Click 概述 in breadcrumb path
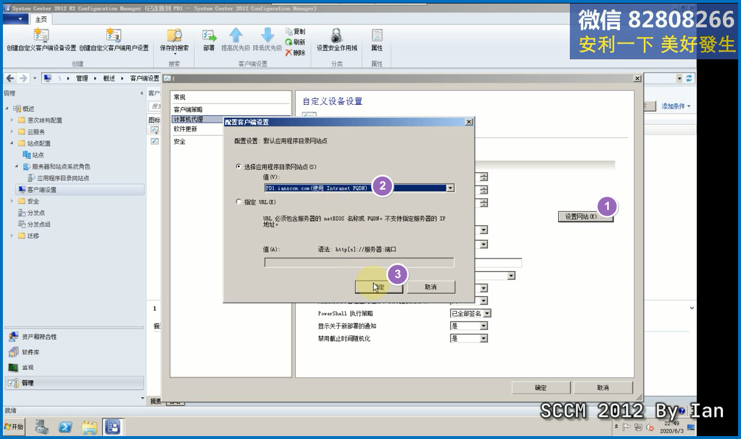 [x=109, y=78]
